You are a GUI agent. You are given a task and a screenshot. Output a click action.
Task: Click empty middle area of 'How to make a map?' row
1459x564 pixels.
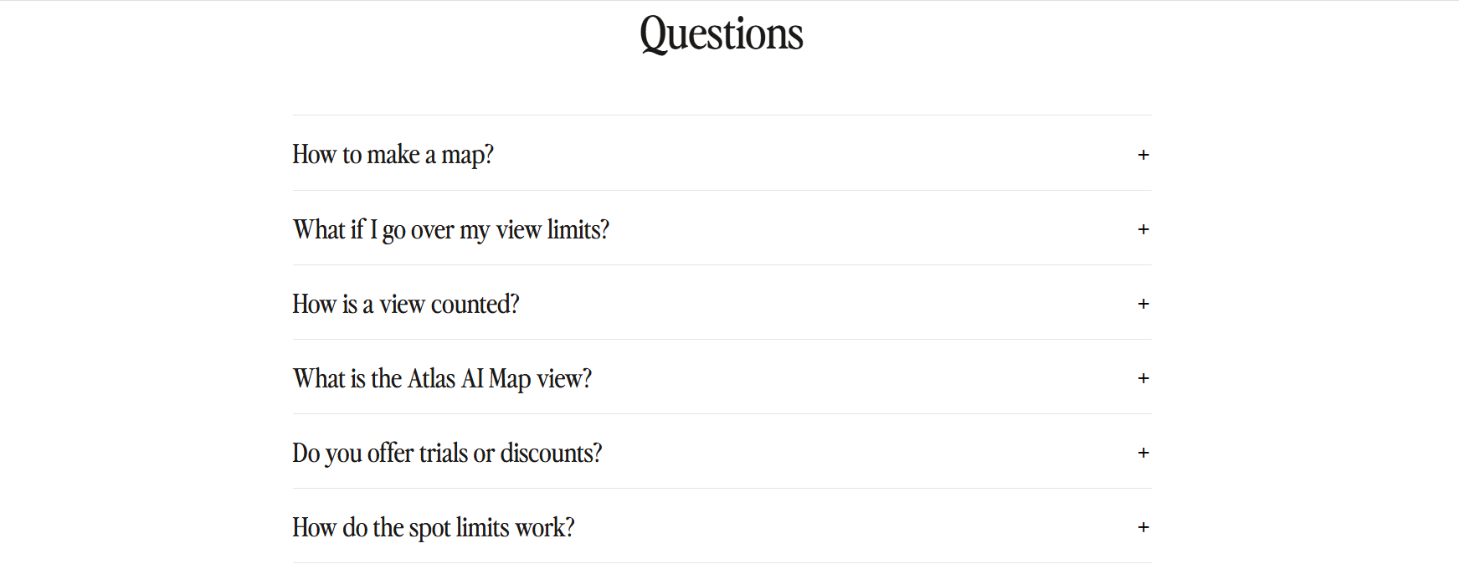click(x=804, y=155)
